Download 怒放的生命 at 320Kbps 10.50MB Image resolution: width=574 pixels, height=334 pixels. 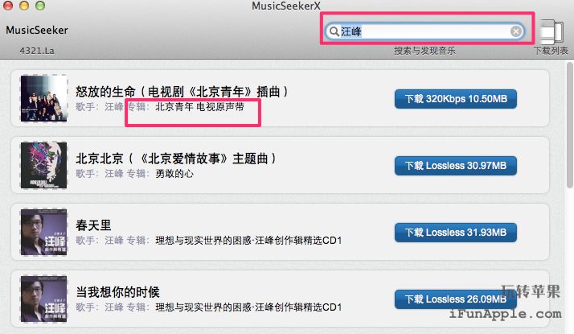tap(455, 99)
